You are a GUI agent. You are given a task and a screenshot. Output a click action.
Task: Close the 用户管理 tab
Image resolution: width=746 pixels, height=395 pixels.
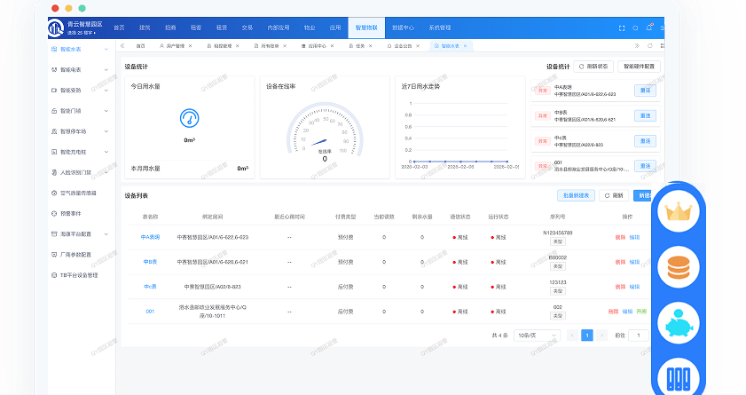(191, 45)
